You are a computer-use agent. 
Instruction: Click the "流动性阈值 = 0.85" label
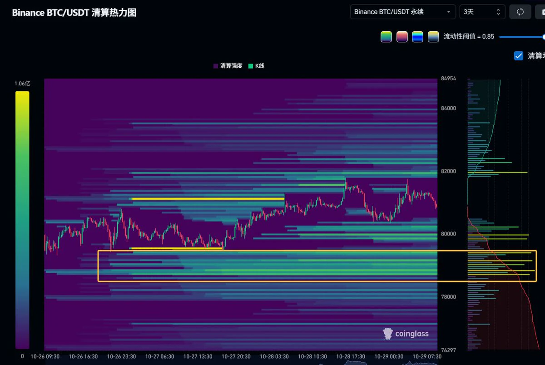[469, 37]
